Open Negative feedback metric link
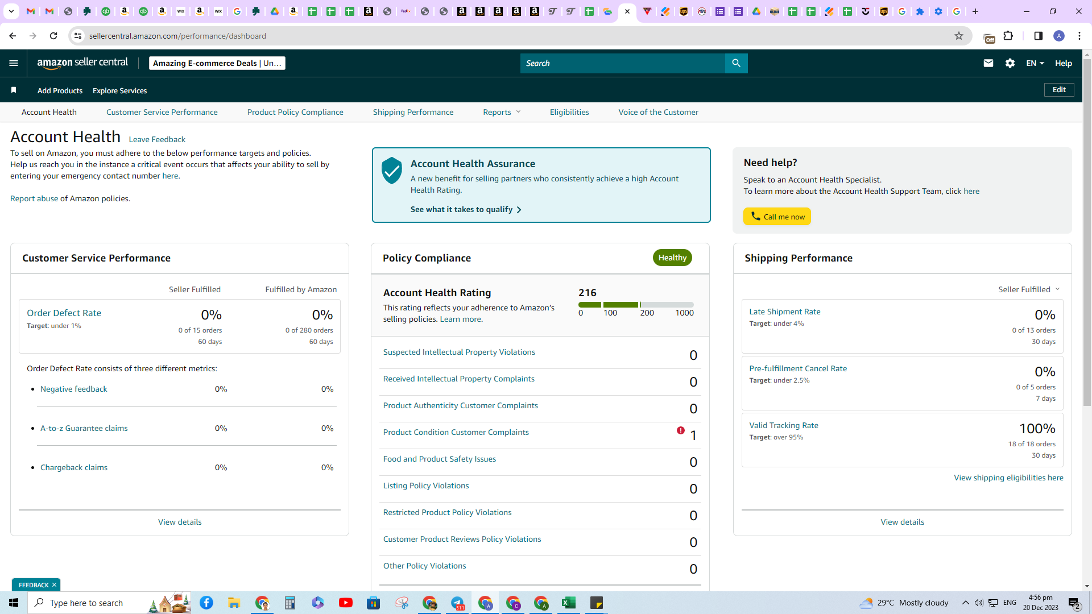1092x614 pixels. [x=74, y=389]
